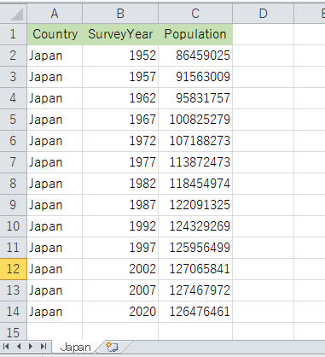Select cell with year 1977
This screenshot has width=325, height=357.
(x=120, y=162)
